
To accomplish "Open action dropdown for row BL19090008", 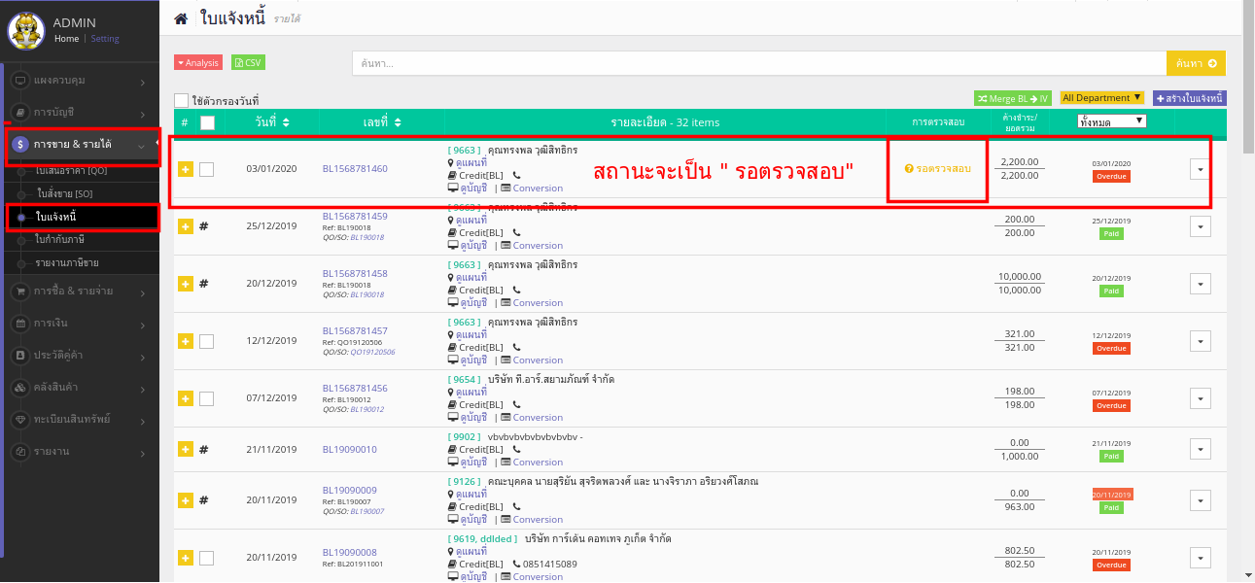I will (x=1201, y=558).
